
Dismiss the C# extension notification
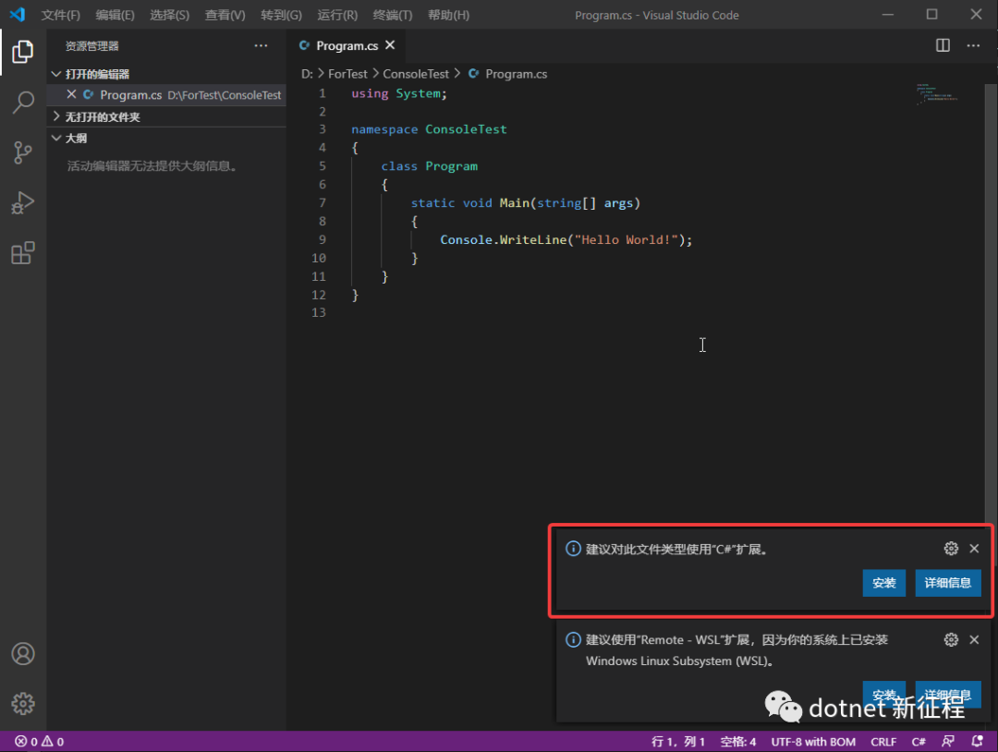[974, 549]
